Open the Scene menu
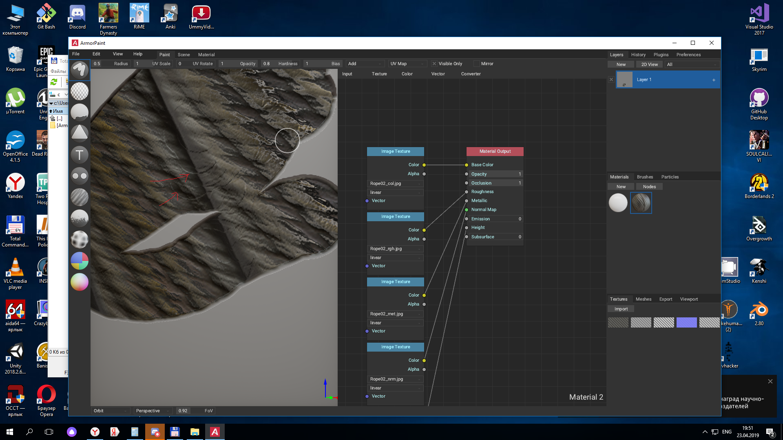 (184, 54)
